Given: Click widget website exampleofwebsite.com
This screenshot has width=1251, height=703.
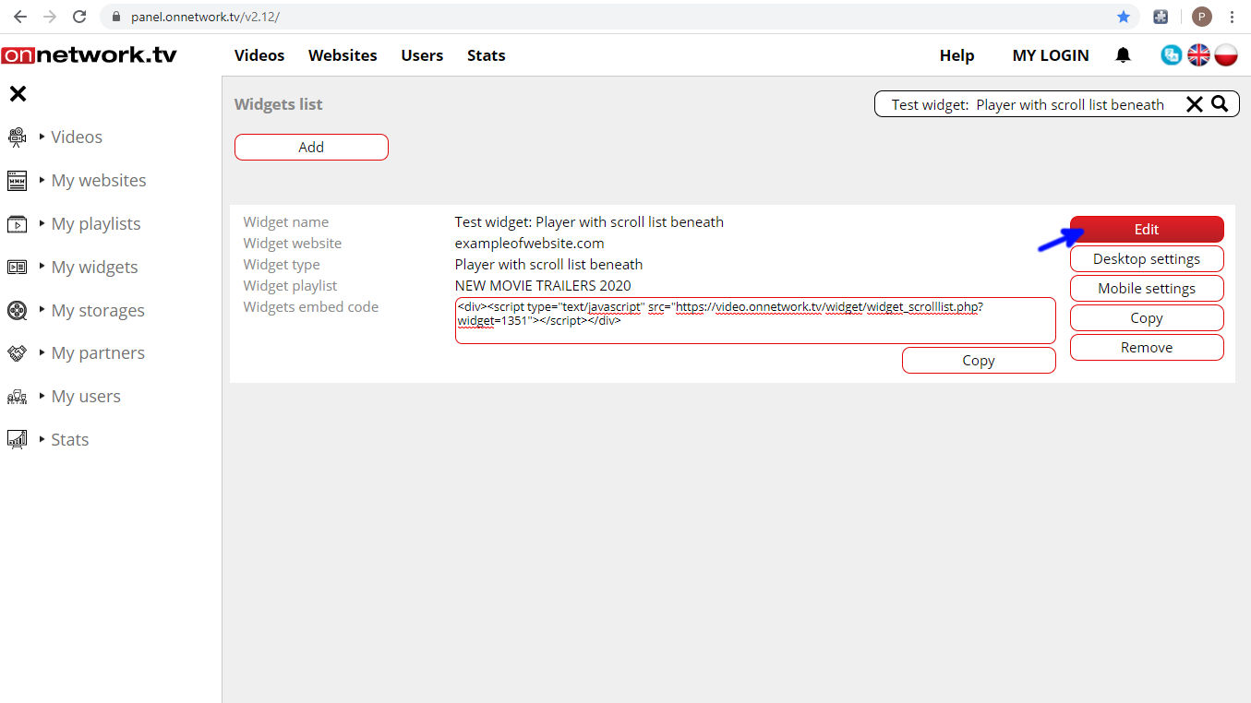Looking at the screenshot, I should [529, 243].
